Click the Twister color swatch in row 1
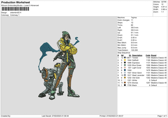This screenshot has height=118, width=168. click(x=125, y=58)
